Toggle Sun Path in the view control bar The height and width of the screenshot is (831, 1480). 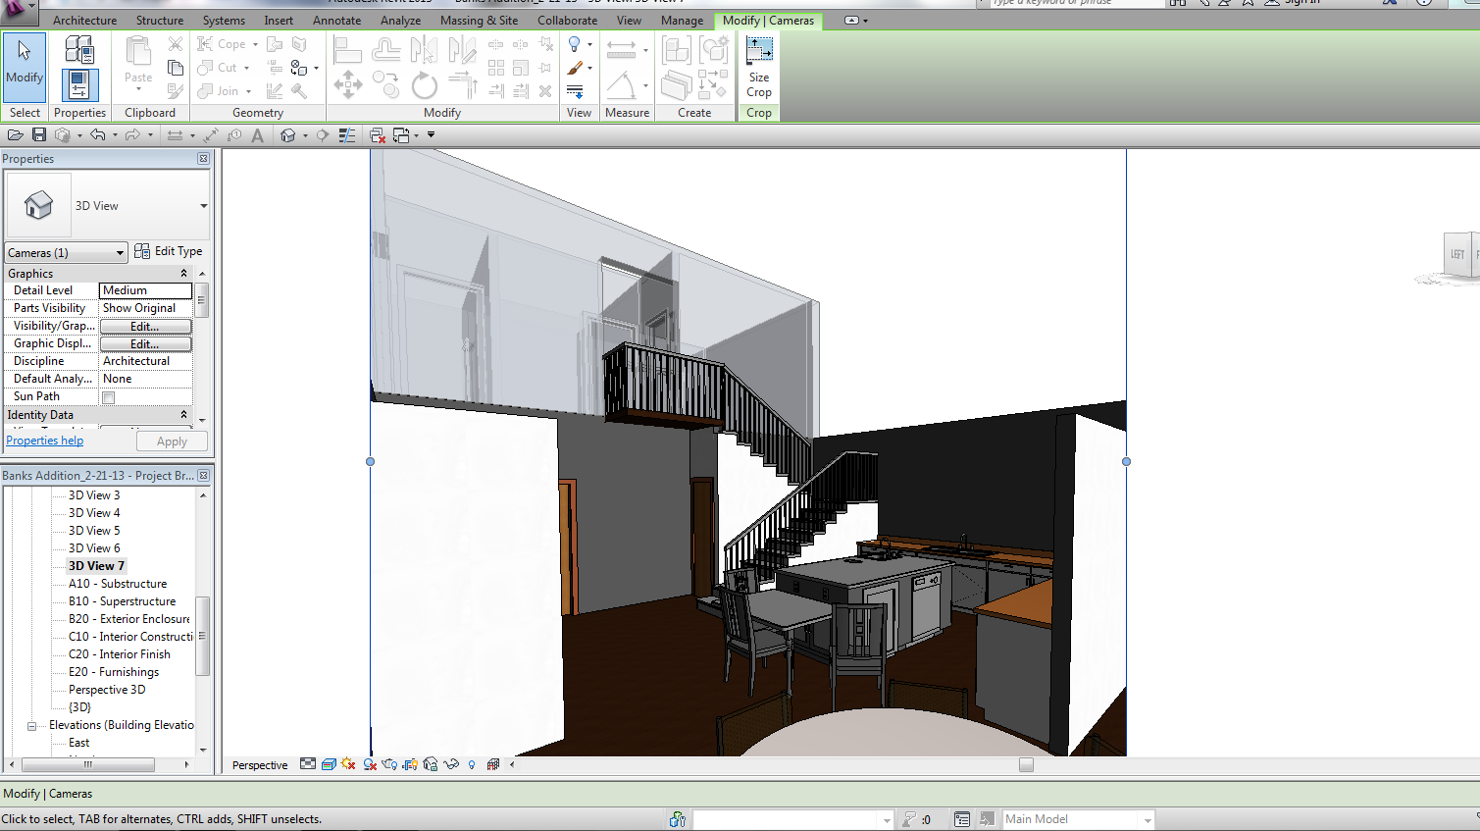tap(348, 764)
